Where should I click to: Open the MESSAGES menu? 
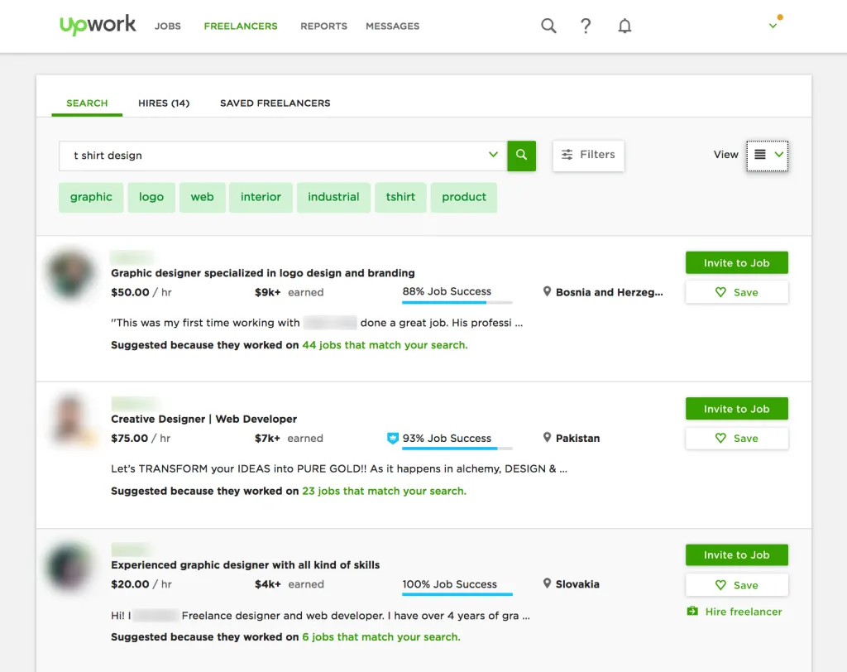point(392,26)
